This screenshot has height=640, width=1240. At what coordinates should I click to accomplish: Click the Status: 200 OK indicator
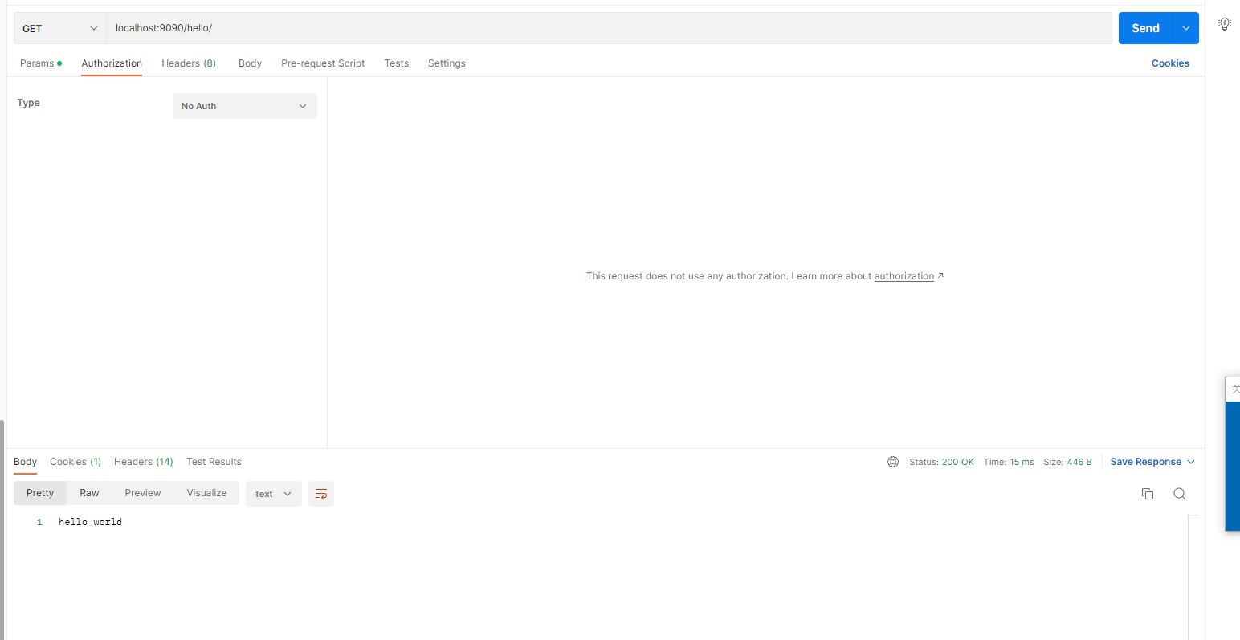pos(941,462)
